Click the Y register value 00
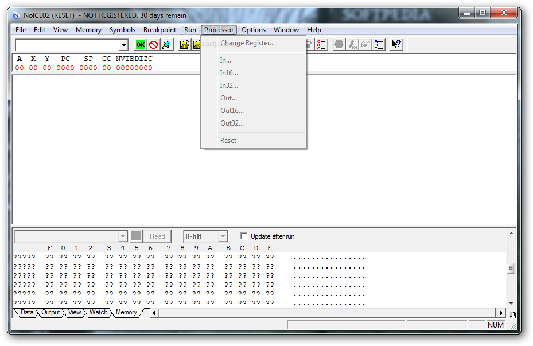 click(x=47, y=68)
